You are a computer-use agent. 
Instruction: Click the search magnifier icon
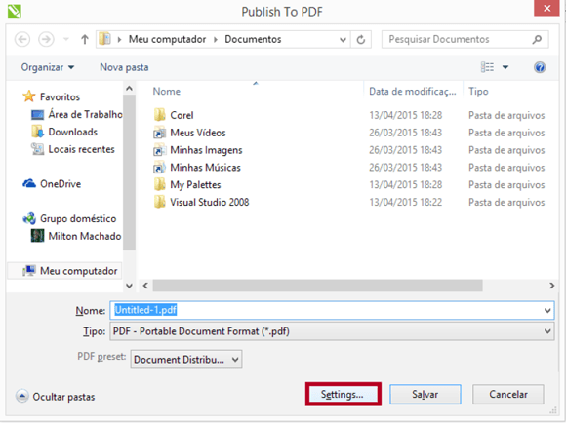(537, 39)
